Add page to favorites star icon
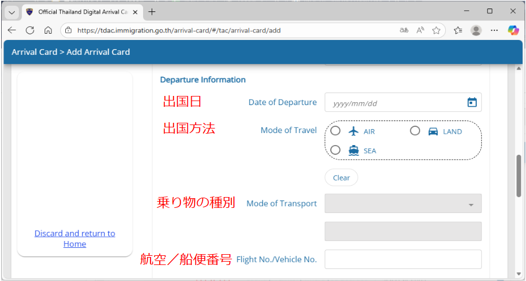Screen dimensions: 526x281 click(436, 30)
